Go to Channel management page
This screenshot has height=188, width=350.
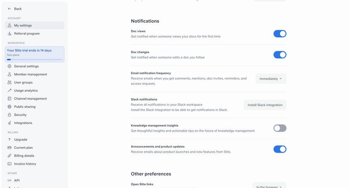point(30,99)
